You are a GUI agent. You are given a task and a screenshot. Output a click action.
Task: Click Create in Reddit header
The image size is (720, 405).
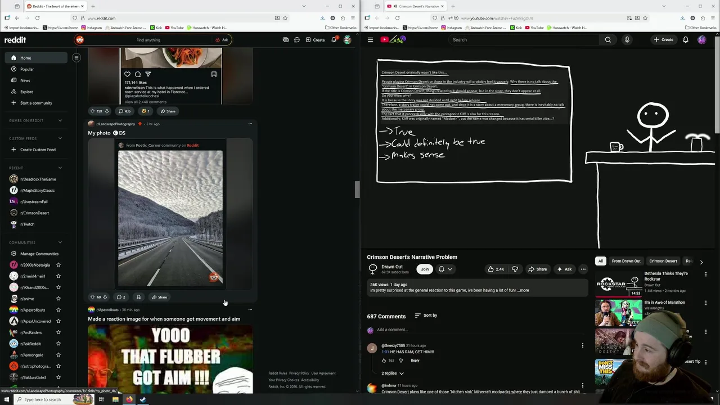[315, 40]
